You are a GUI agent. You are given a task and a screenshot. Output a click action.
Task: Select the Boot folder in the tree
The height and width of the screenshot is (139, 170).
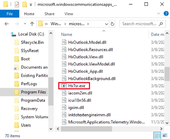[x=22, y=59]
